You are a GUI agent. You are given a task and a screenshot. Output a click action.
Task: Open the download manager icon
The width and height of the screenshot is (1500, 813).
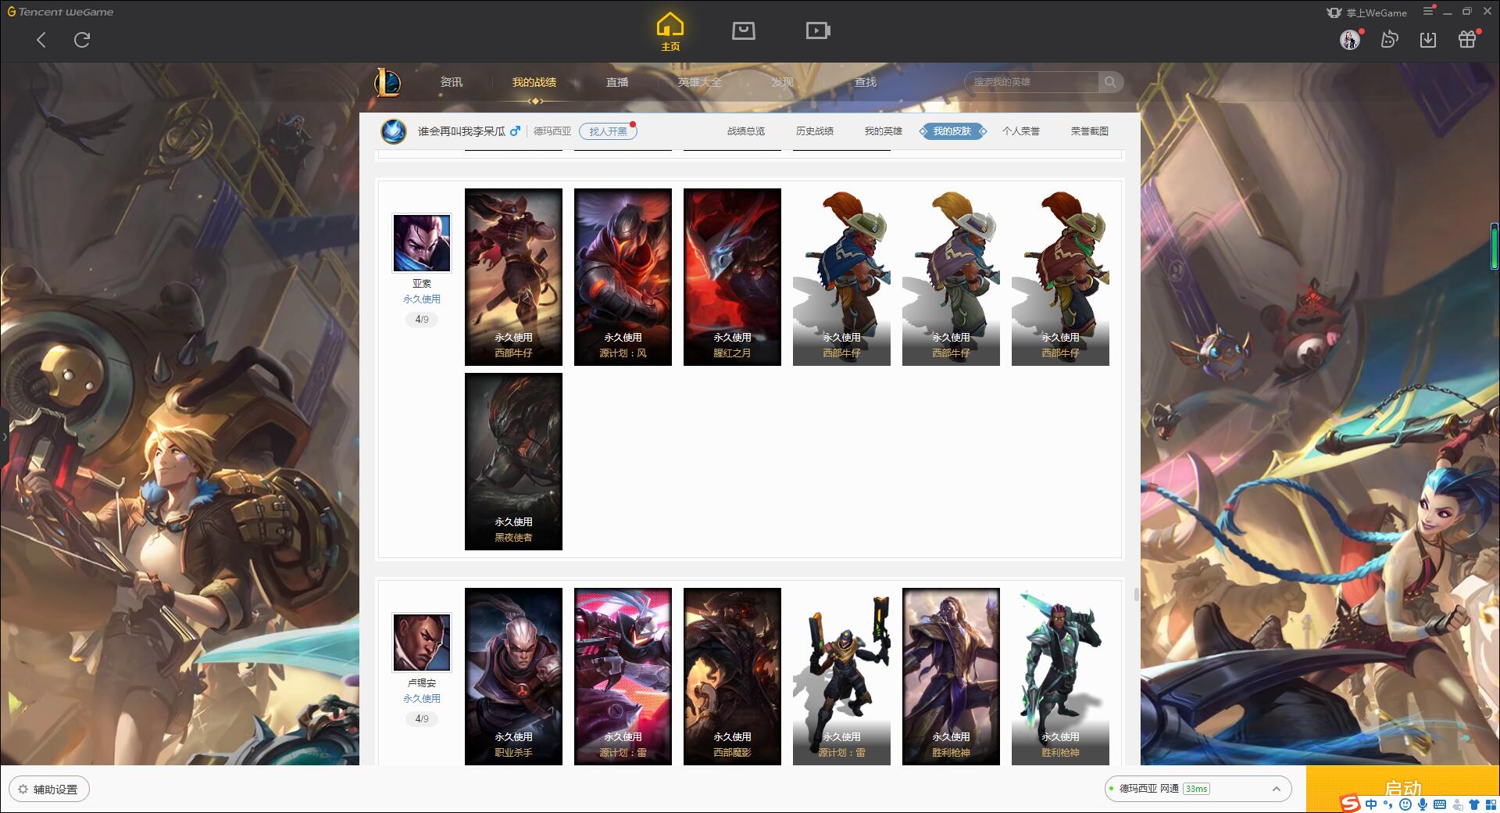pyautogui.click(x=1427, y=39)
